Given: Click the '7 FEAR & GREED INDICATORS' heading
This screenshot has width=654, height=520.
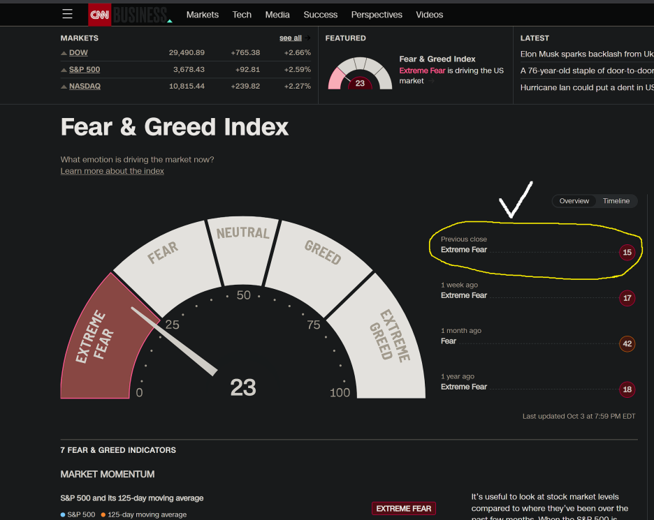Looking at the screenshot, I should click(118, 450).
